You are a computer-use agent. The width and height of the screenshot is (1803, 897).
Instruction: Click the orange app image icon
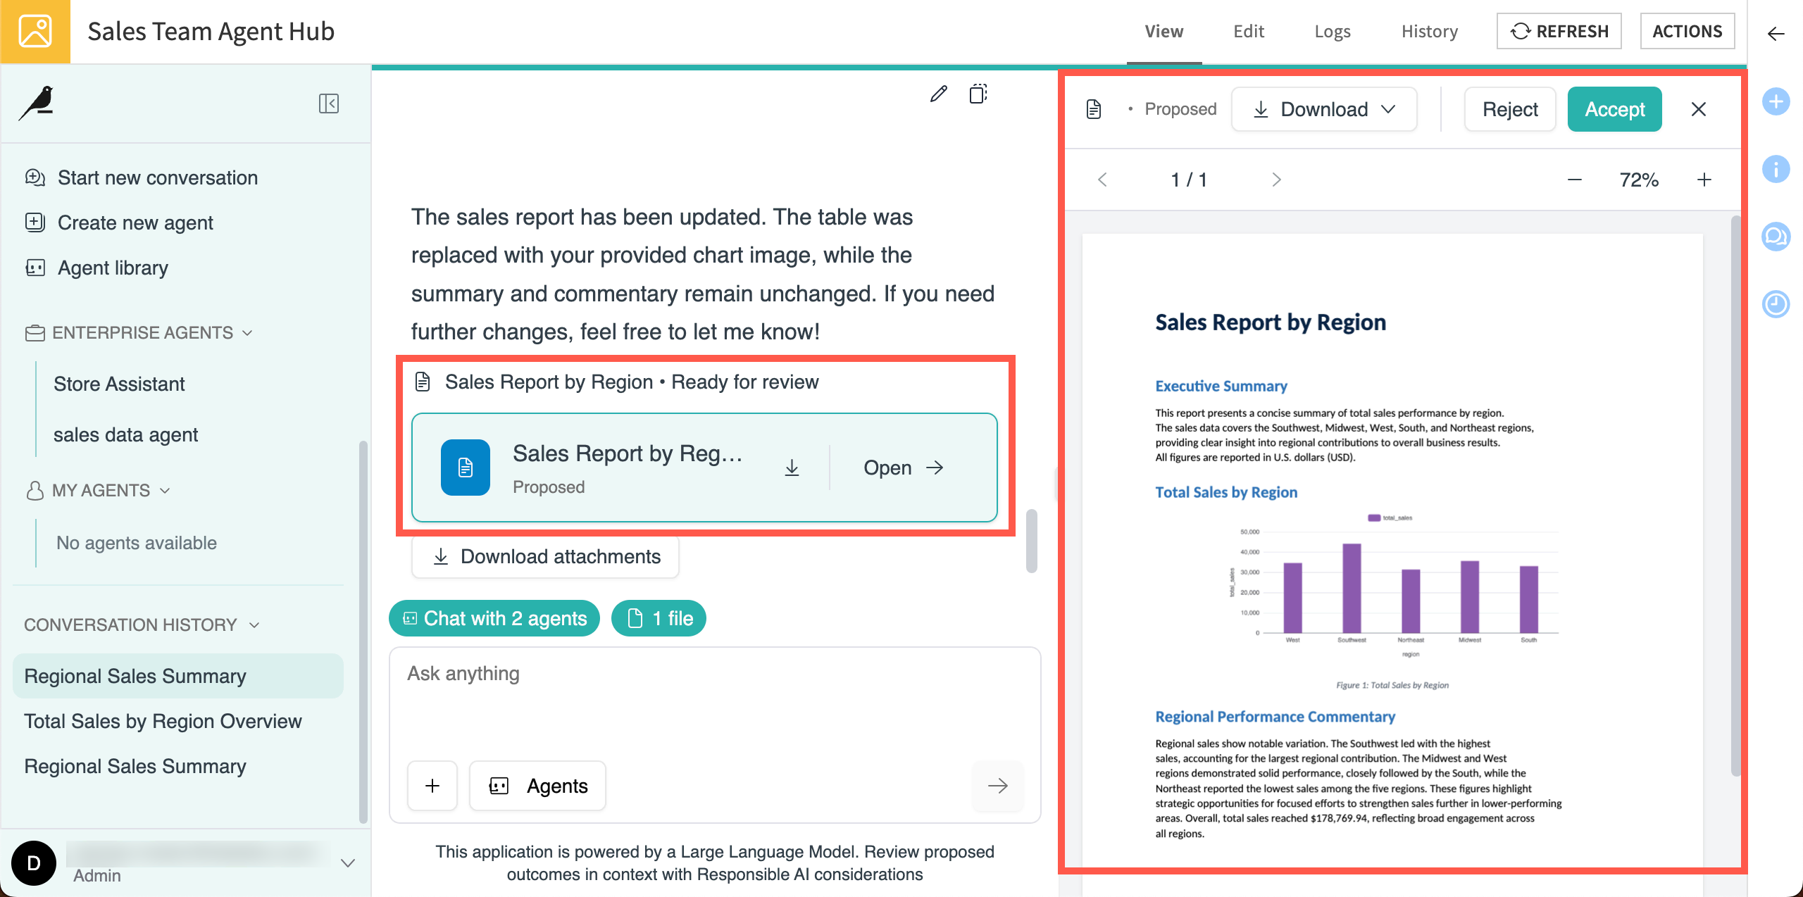(35, 32)
